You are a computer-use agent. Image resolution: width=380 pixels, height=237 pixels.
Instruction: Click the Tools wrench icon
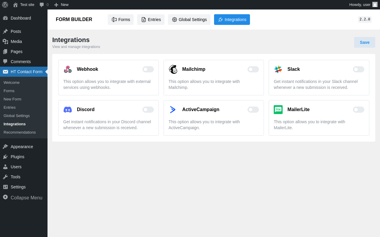[5, 177]
